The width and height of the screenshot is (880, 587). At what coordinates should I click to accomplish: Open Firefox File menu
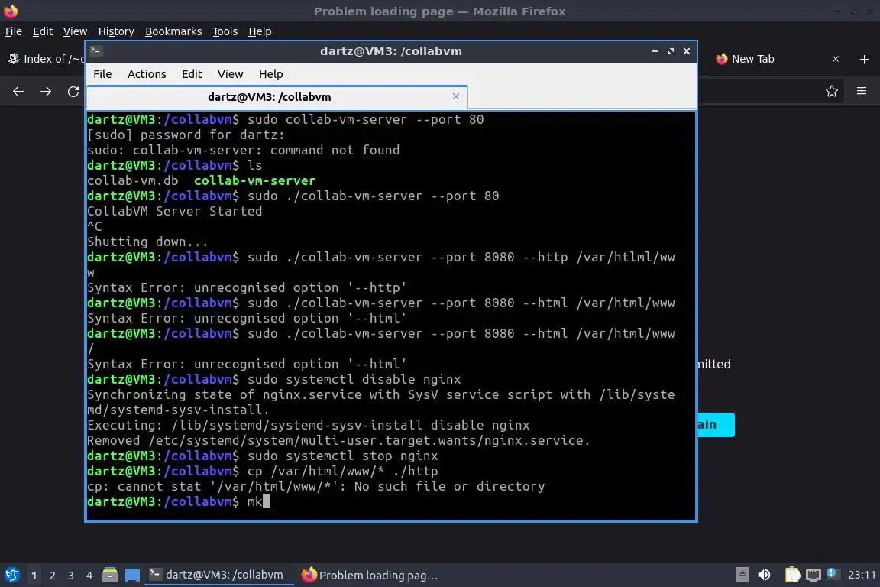(14, 31)
